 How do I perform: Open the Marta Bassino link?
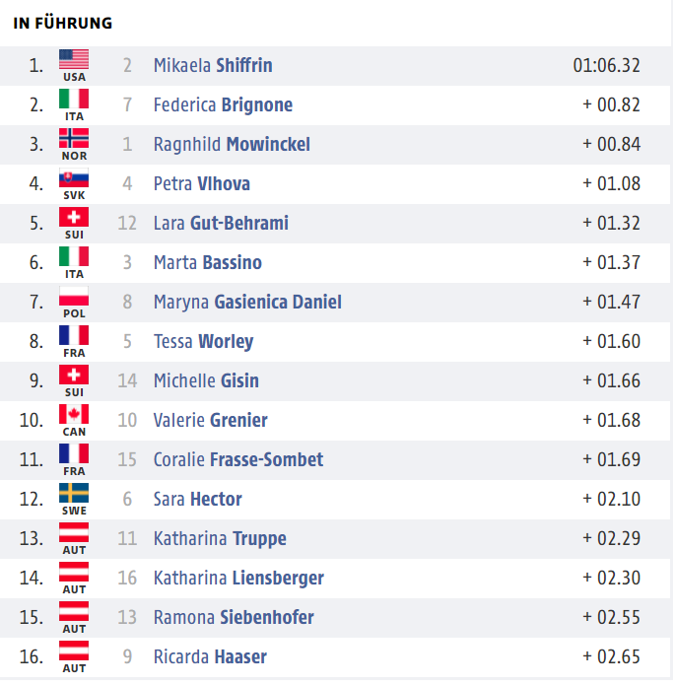coord(208,262)
